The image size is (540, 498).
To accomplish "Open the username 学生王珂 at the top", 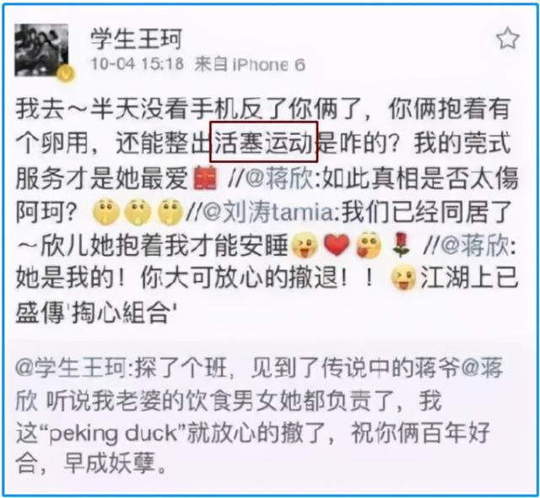I will pyautogui.click(x=136, y=39).
